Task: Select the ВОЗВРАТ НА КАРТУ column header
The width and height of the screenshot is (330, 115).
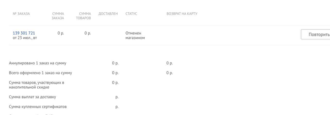Action: (182, 14)
